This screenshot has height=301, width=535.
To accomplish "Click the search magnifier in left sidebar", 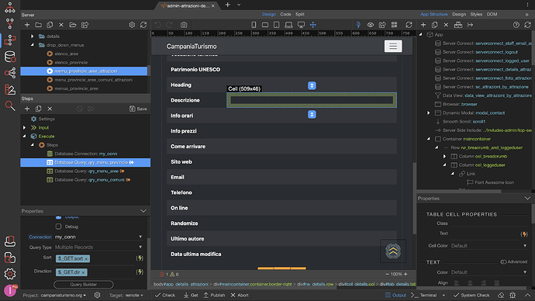I will click(10, 106).
